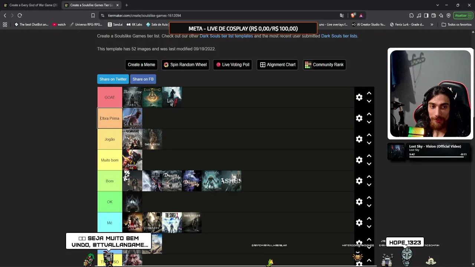This screenshot has width=475, height=267.
Task: Move the Mé tier row down
Action: point(369,227)
